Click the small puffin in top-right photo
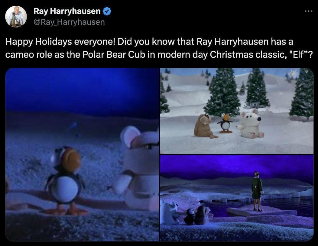The height and width of the screenshot is (246, 318). coord(226,123)
